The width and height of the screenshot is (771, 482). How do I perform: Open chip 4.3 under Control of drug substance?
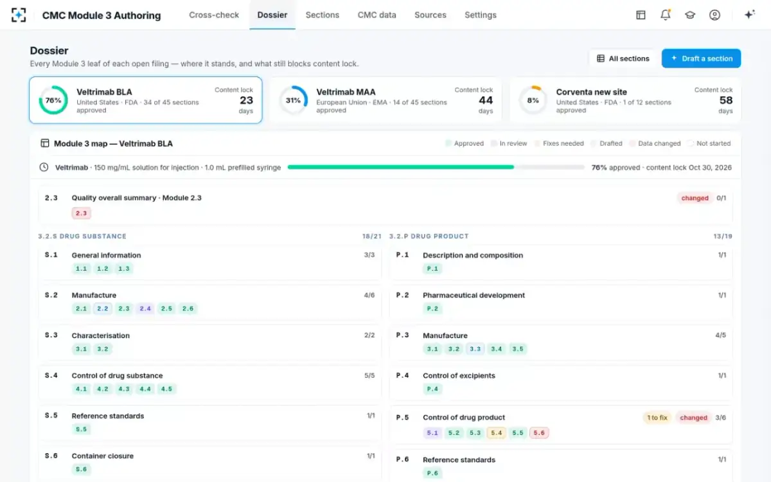point(123,389)
